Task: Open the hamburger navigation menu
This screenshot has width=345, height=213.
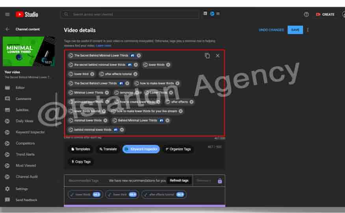Action: (7, 14)
